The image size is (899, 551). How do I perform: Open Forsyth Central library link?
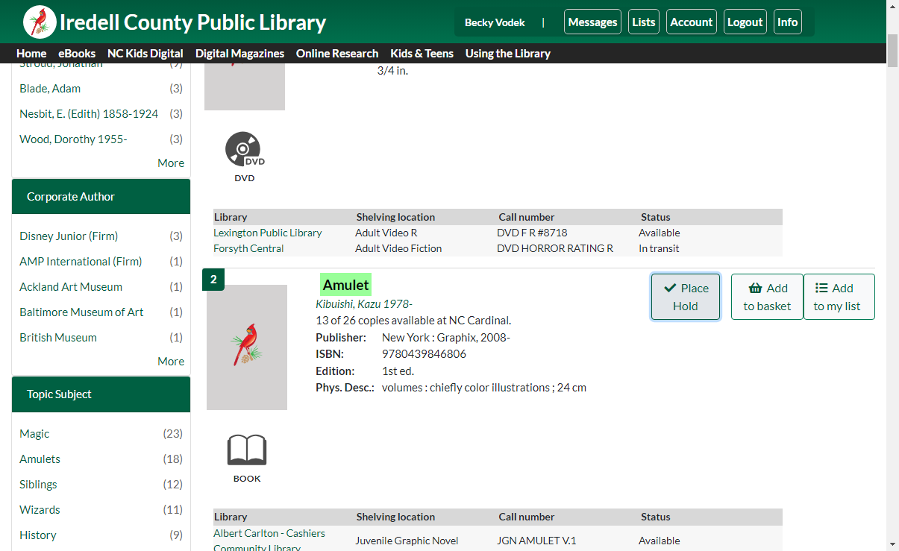248,248
